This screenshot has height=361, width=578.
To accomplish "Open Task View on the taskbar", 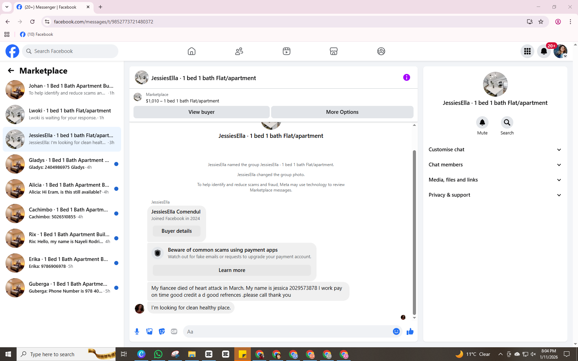I will tap(124, 354).
